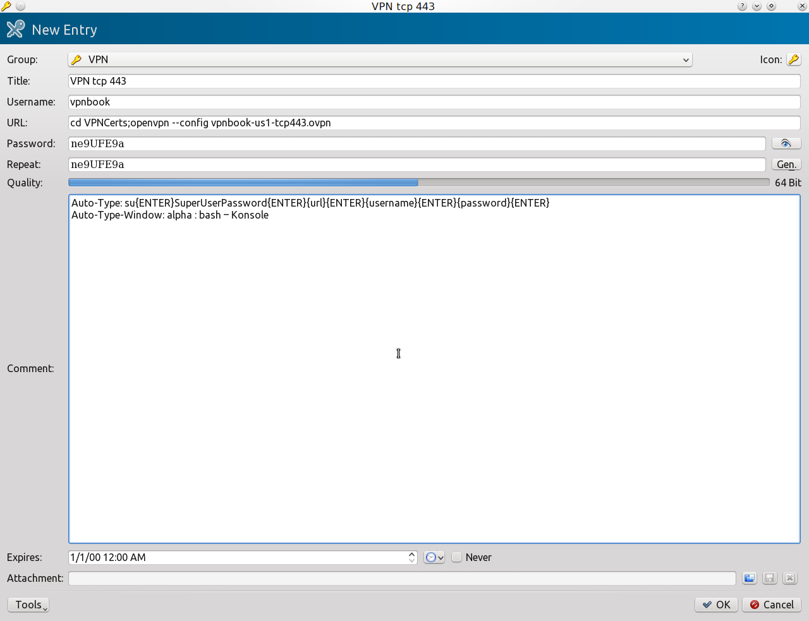809x621 pixels.
Task: Enable the Never expires checkbox
Action: [457, 557]
